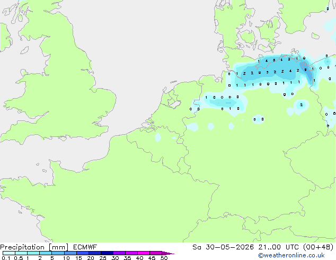Click the 5 to 10 mm legend swatch

tap(58, 253)
